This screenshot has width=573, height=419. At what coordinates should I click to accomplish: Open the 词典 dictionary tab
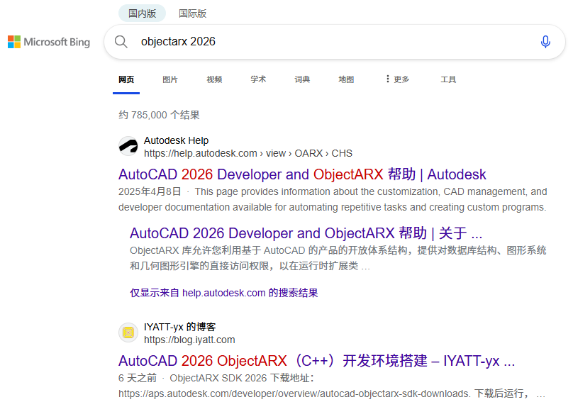coord(302,79)
